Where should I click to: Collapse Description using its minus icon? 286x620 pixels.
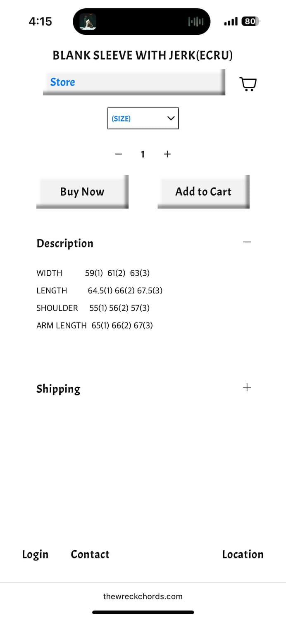point(247,242)
